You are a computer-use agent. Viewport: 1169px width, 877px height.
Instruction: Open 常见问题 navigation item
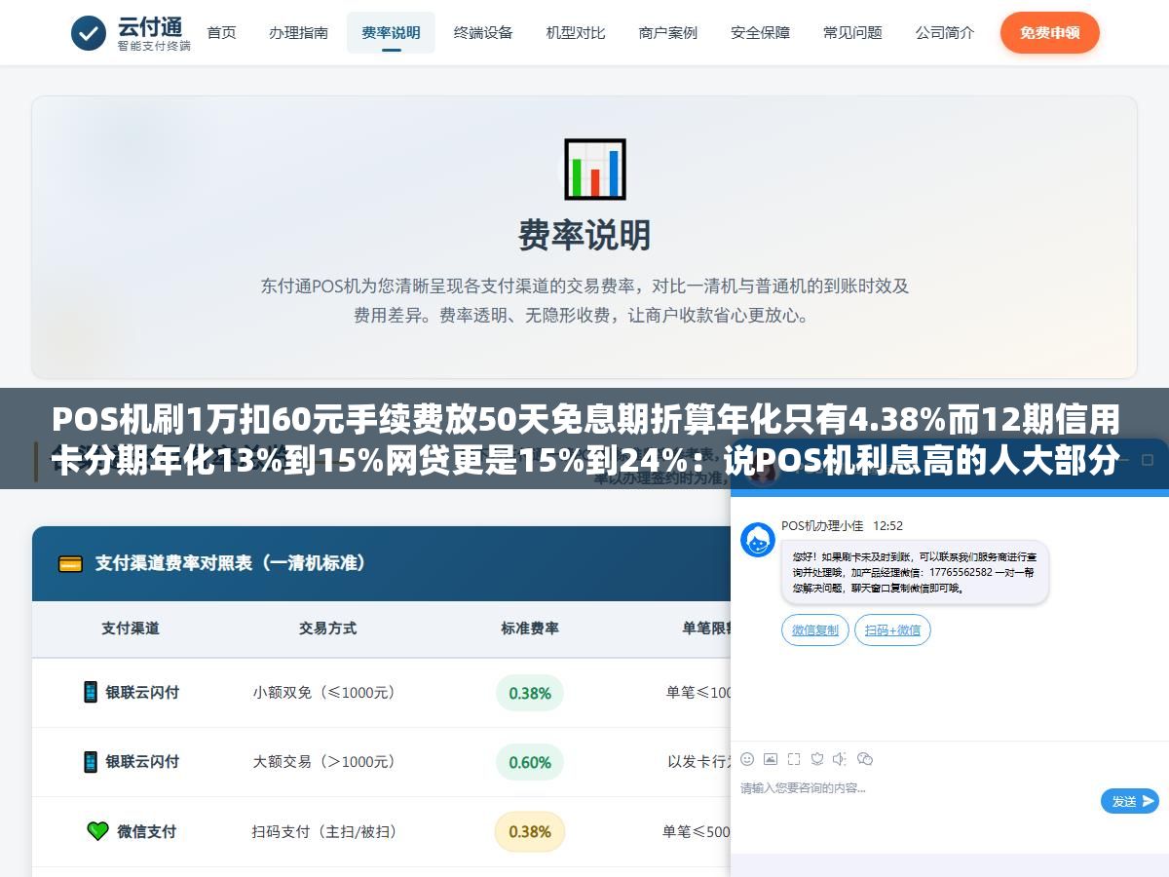pos(852,32)
